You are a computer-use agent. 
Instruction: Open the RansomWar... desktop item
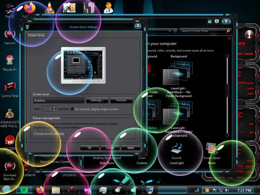tap(89, 175)
